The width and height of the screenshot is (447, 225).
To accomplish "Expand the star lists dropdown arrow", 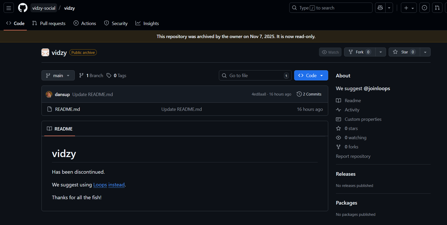I will pyautogui.click(x=425, y=52).
